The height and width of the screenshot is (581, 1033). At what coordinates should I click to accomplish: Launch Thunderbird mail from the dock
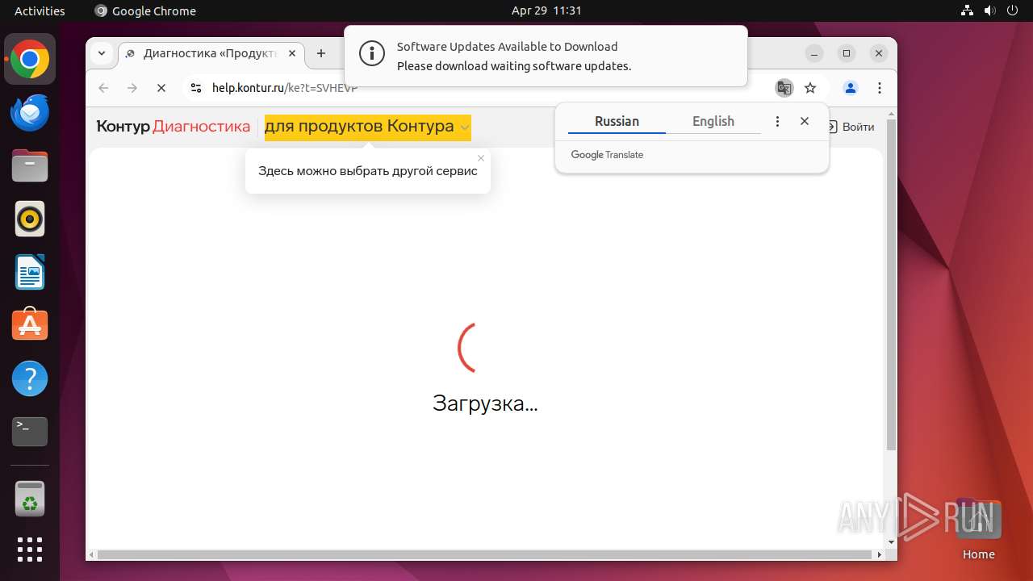pyautogui.click(x=30, y=113)
